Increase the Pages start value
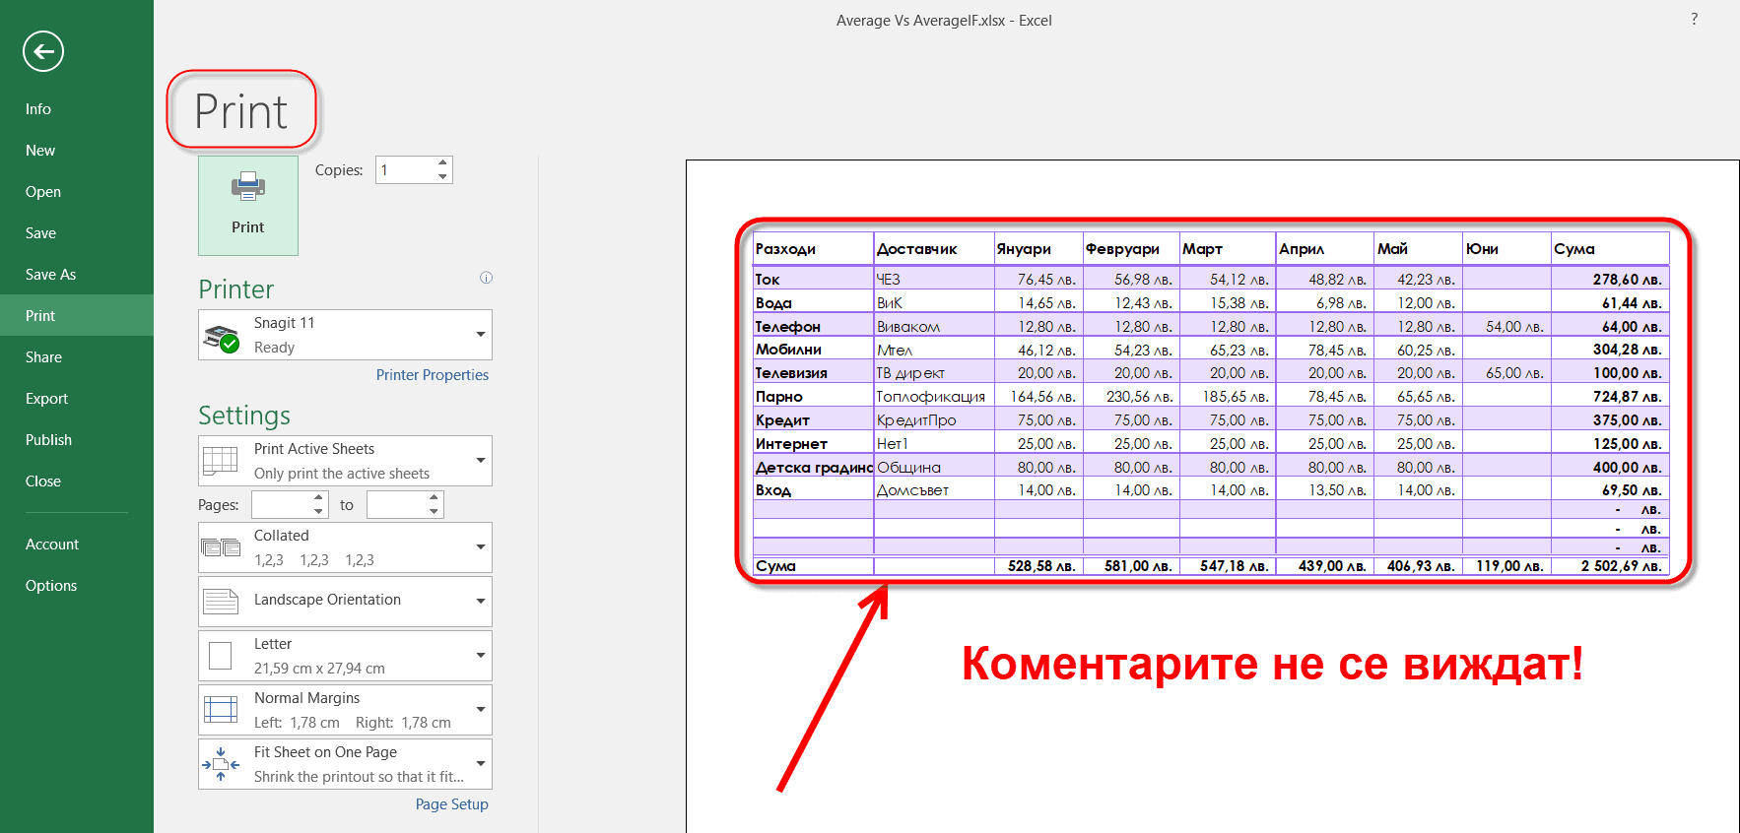The image size is (1740, 833). pyautogui.click(x=318, y=498)
